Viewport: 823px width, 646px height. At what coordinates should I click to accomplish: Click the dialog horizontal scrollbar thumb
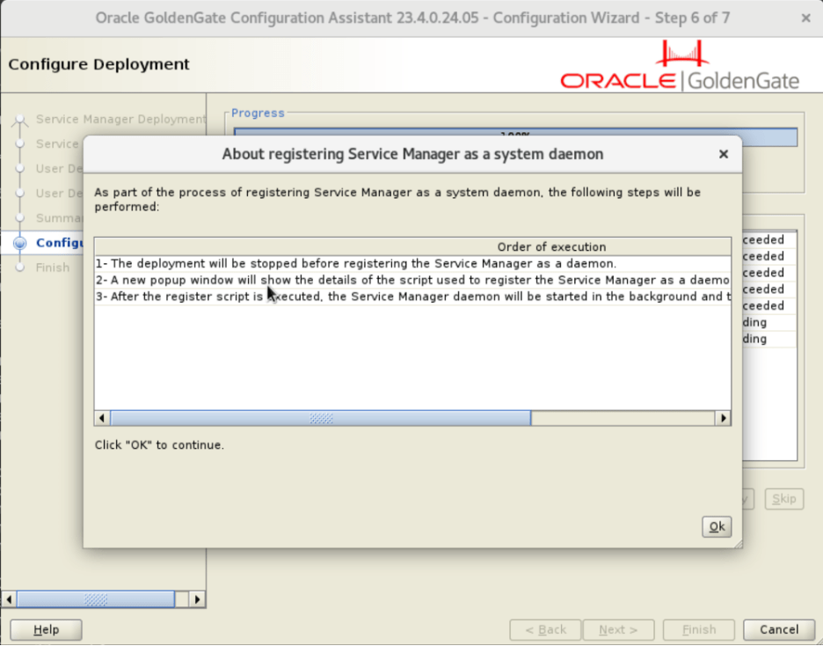coord(321,419)
